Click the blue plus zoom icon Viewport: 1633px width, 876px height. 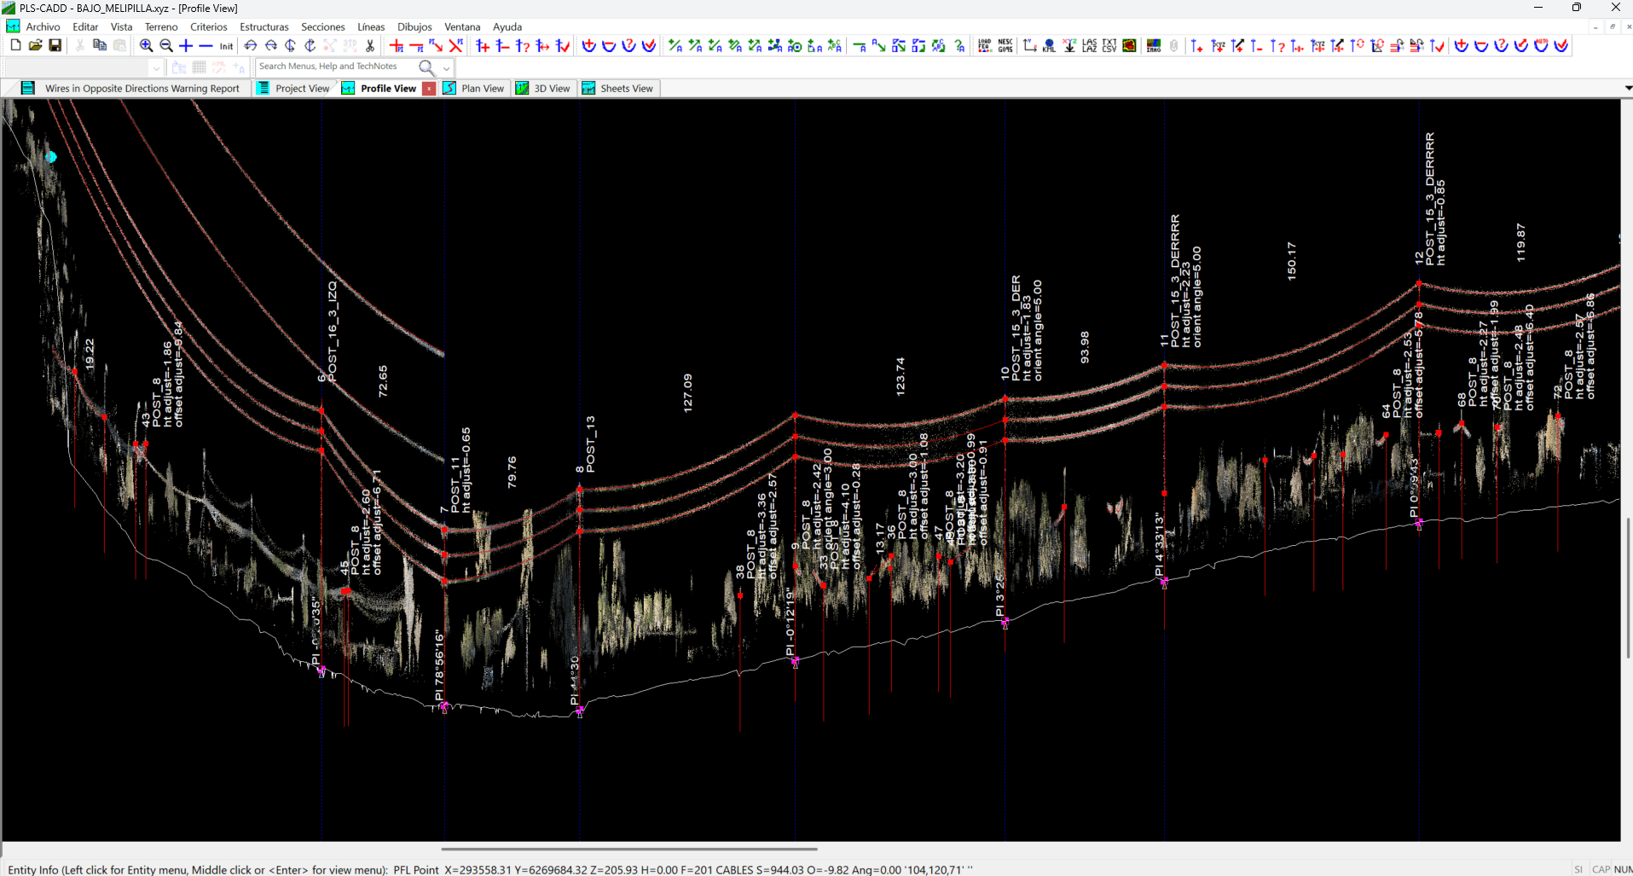[x=186, y=46]
